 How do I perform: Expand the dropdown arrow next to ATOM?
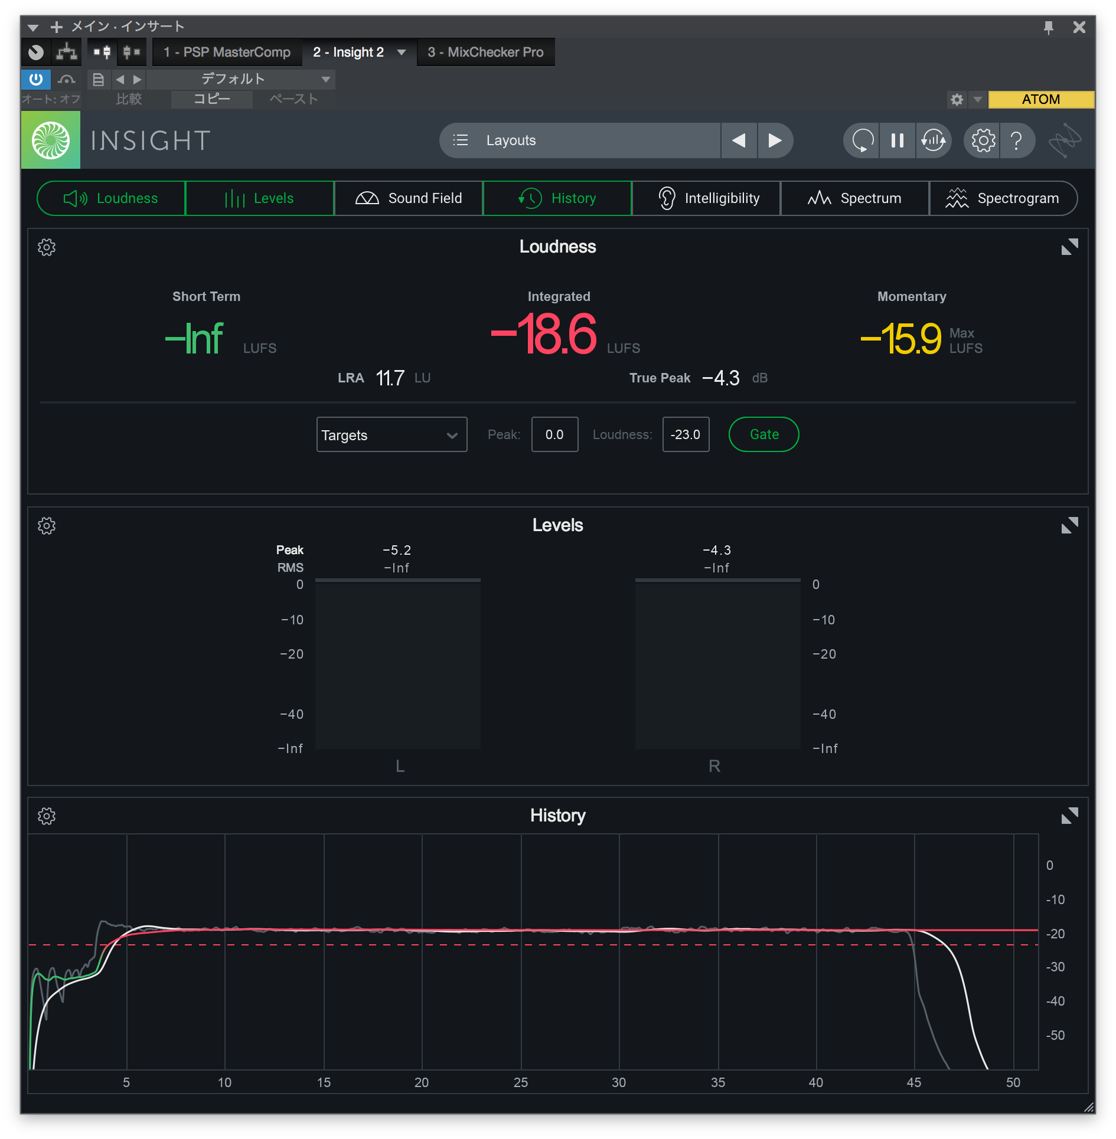point(978,99)
